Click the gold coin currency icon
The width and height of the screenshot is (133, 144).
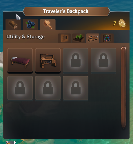(x=122, y=23)
